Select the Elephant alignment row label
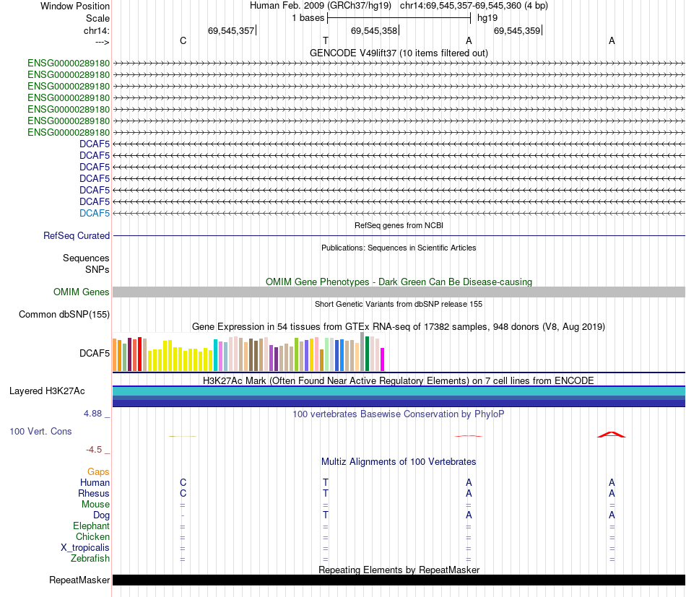 pyautogui.click(x=91, y=526)
